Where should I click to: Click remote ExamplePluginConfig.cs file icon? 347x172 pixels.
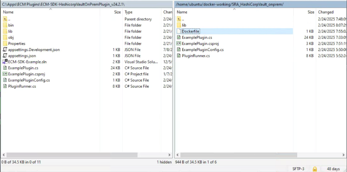pos(179,49)
